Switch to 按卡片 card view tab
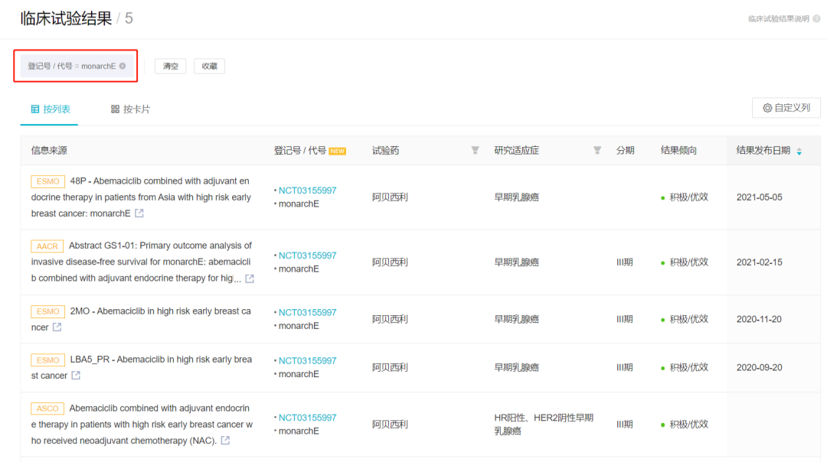Screen dimensions: 827x462 pos(130,109)
